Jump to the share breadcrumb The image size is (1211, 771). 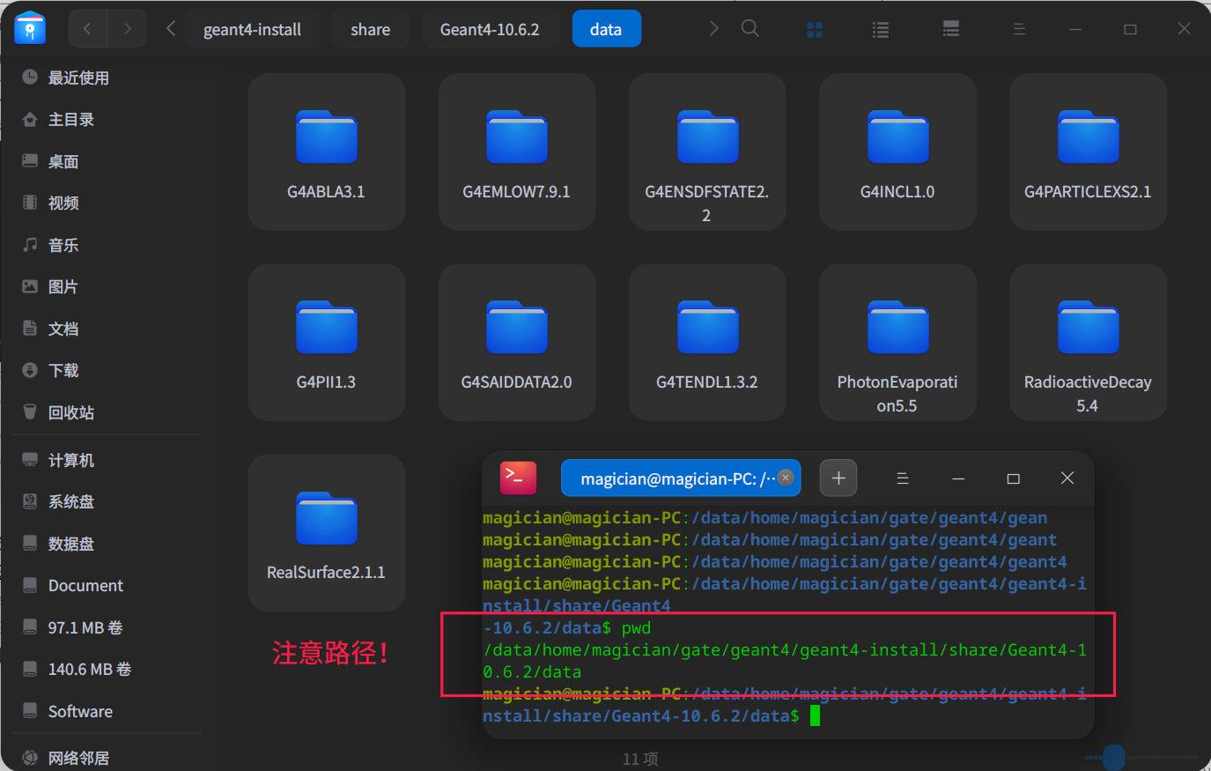coord(370,29)
